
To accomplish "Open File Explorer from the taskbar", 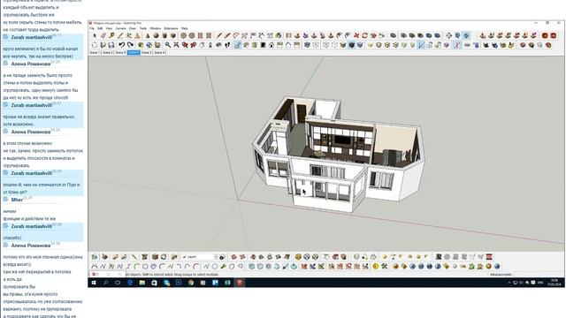I will 142,283.
